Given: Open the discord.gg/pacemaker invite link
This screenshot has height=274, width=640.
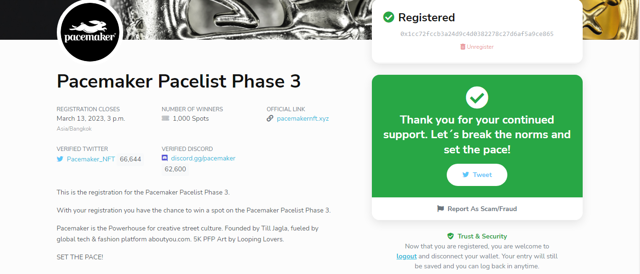Looking at the screenshot, I should pos(203,158).
